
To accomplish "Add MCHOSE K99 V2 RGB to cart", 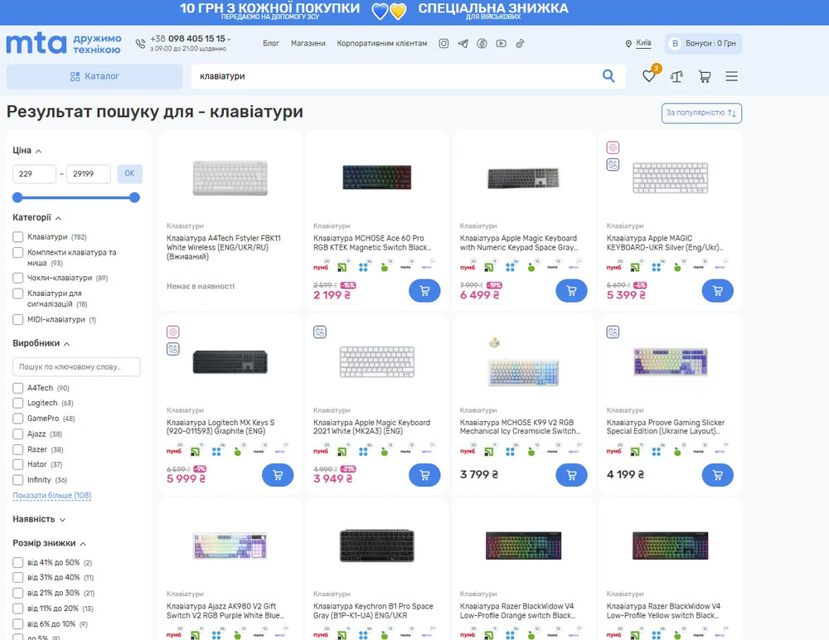I will [x=571, y=475].
